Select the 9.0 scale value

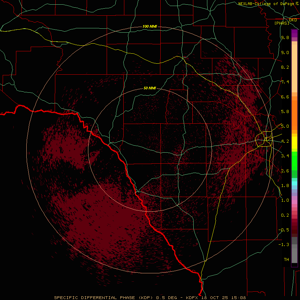pos(285,52)
